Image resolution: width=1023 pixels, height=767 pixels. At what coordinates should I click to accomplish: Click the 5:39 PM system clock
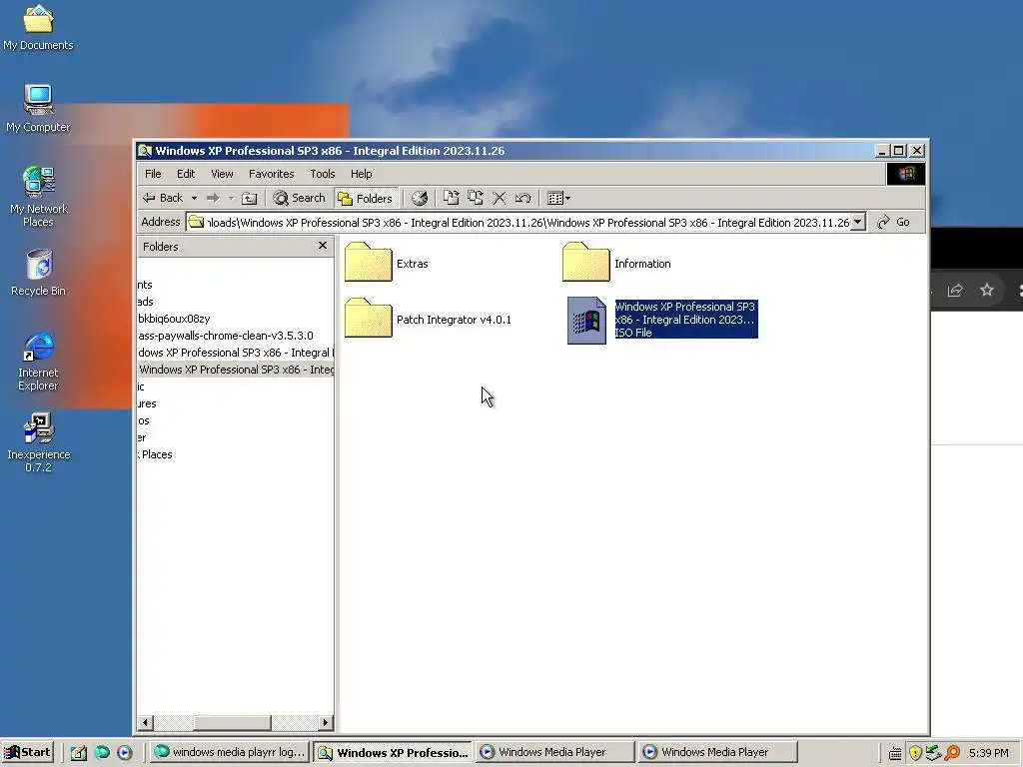point(988,753)
